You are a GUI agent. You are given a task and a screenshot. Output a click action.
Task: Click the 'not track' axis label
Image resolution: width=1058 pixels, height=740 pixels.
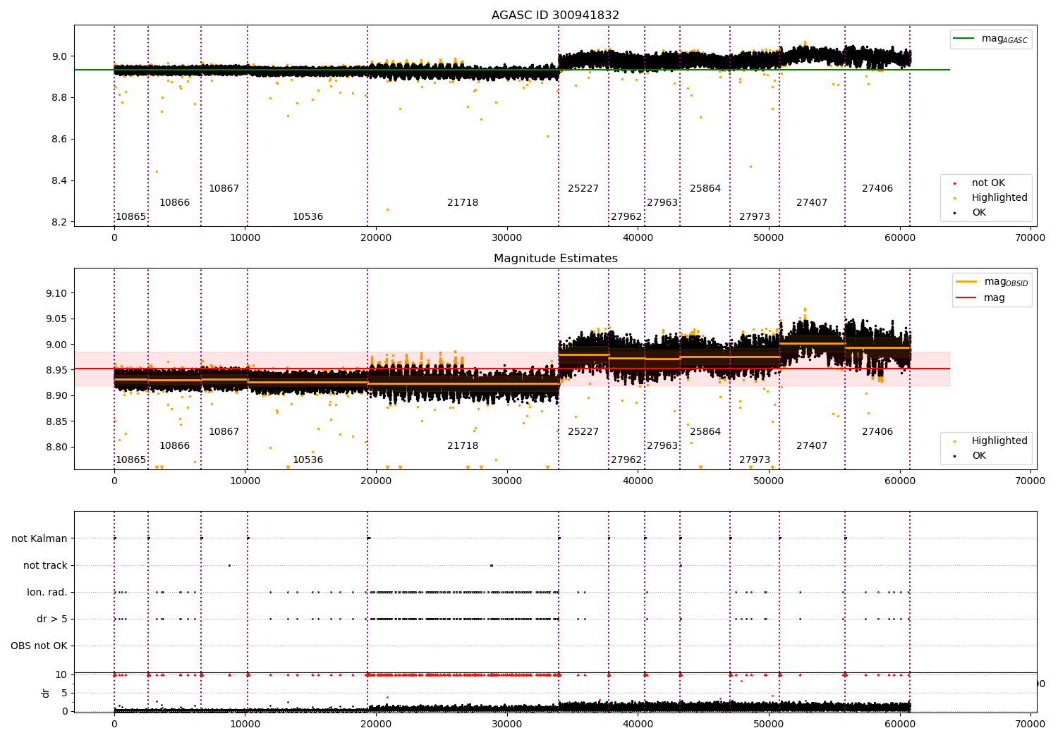point(45,565)
